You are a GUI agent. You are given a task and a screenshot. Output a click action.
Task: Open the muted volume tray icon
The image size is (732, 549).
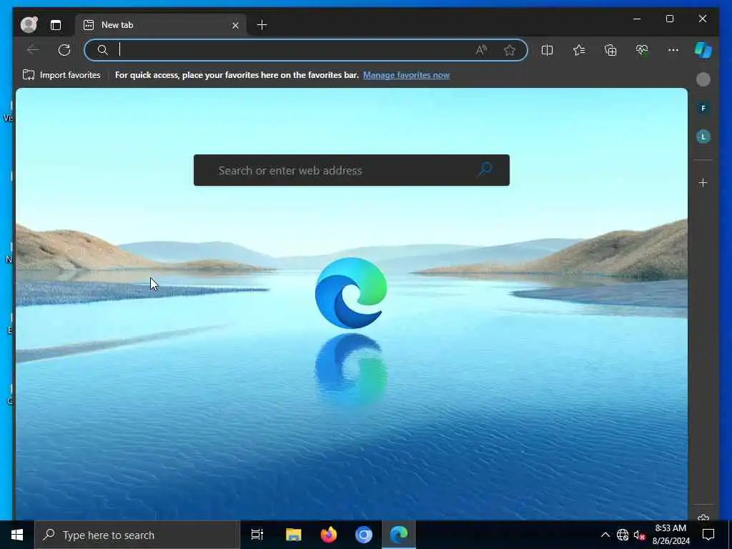[639, 535]
